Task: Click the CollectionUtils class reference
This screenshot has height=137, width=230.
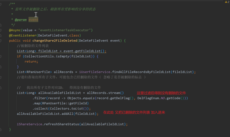Action: click(39, 56)
